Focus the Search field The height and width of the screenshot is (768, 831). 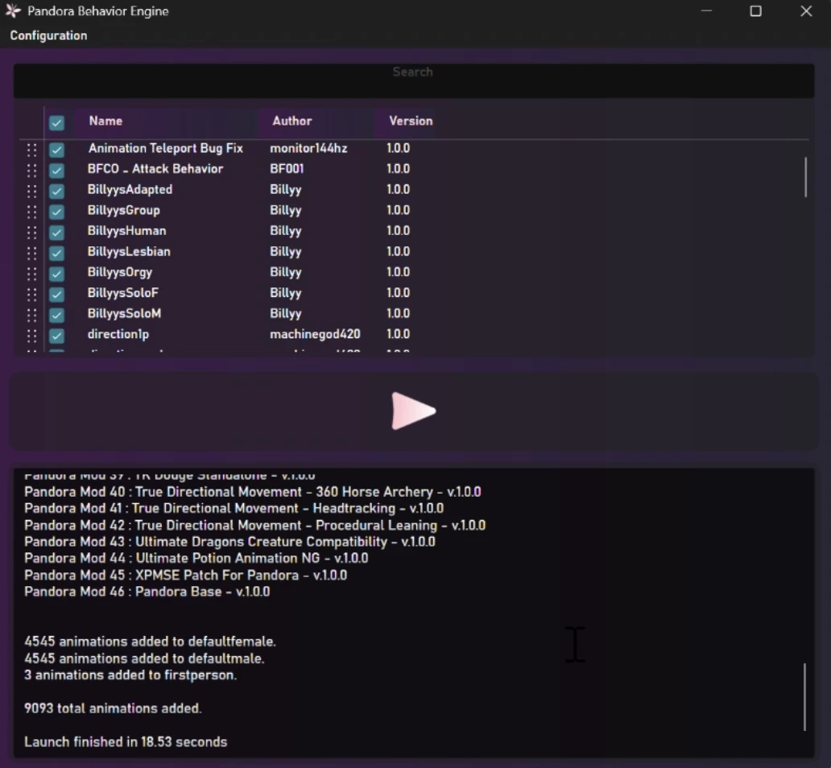click(413, 81)
